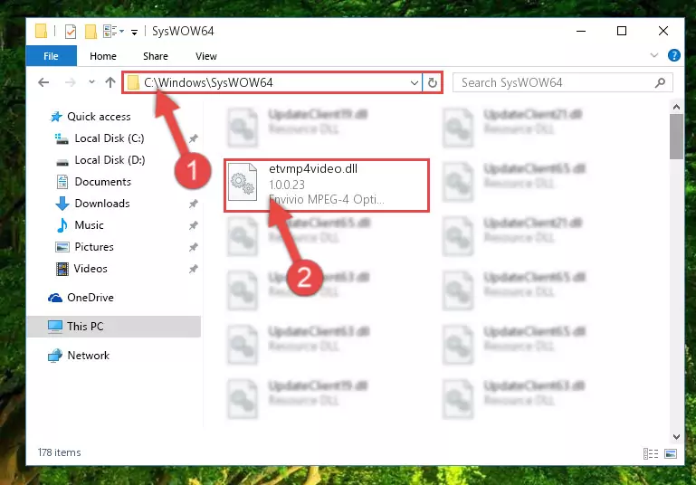Close the SysWOW64 window
696x485 pixels.
click(663, 31)
